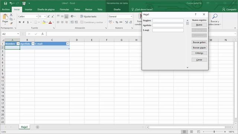Click Buscar anterior in the form
The image size is (238, 134).
coord(199,42)
